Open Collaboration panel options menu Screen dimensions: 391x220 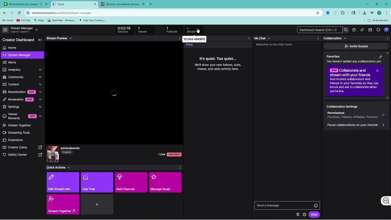tap(388, 38)
